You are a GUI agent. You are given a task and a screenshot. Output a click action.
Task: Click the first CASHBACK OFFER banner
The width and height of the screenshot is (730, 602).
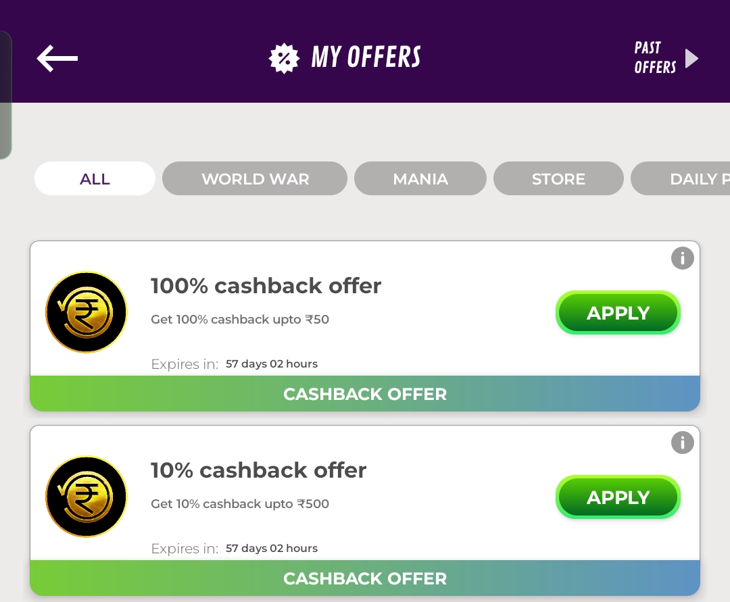click(x=365, y=394)
